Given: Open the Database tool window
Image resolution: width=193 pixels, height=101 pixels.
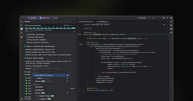Looking at the screenshot, I should click(x=171, y=29).
